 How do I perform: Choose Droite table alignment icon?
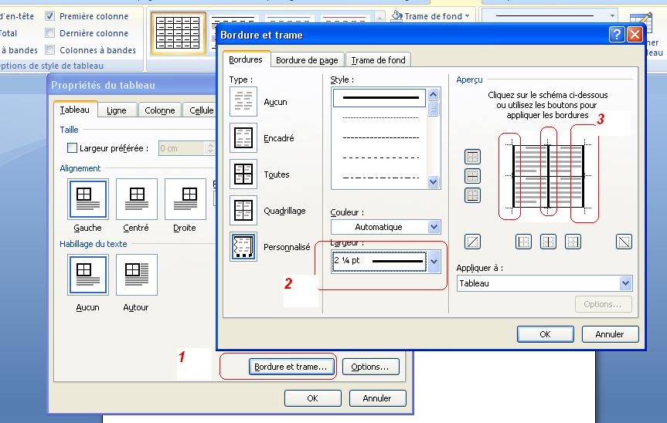(x=185, y=198)
